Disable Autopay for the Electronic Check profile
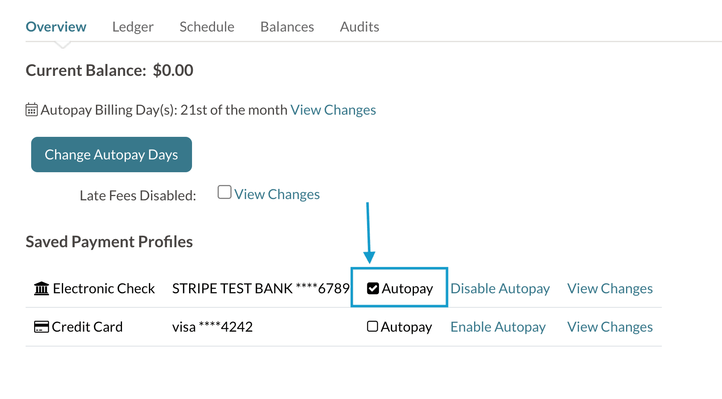 click(x=500, y=288)
